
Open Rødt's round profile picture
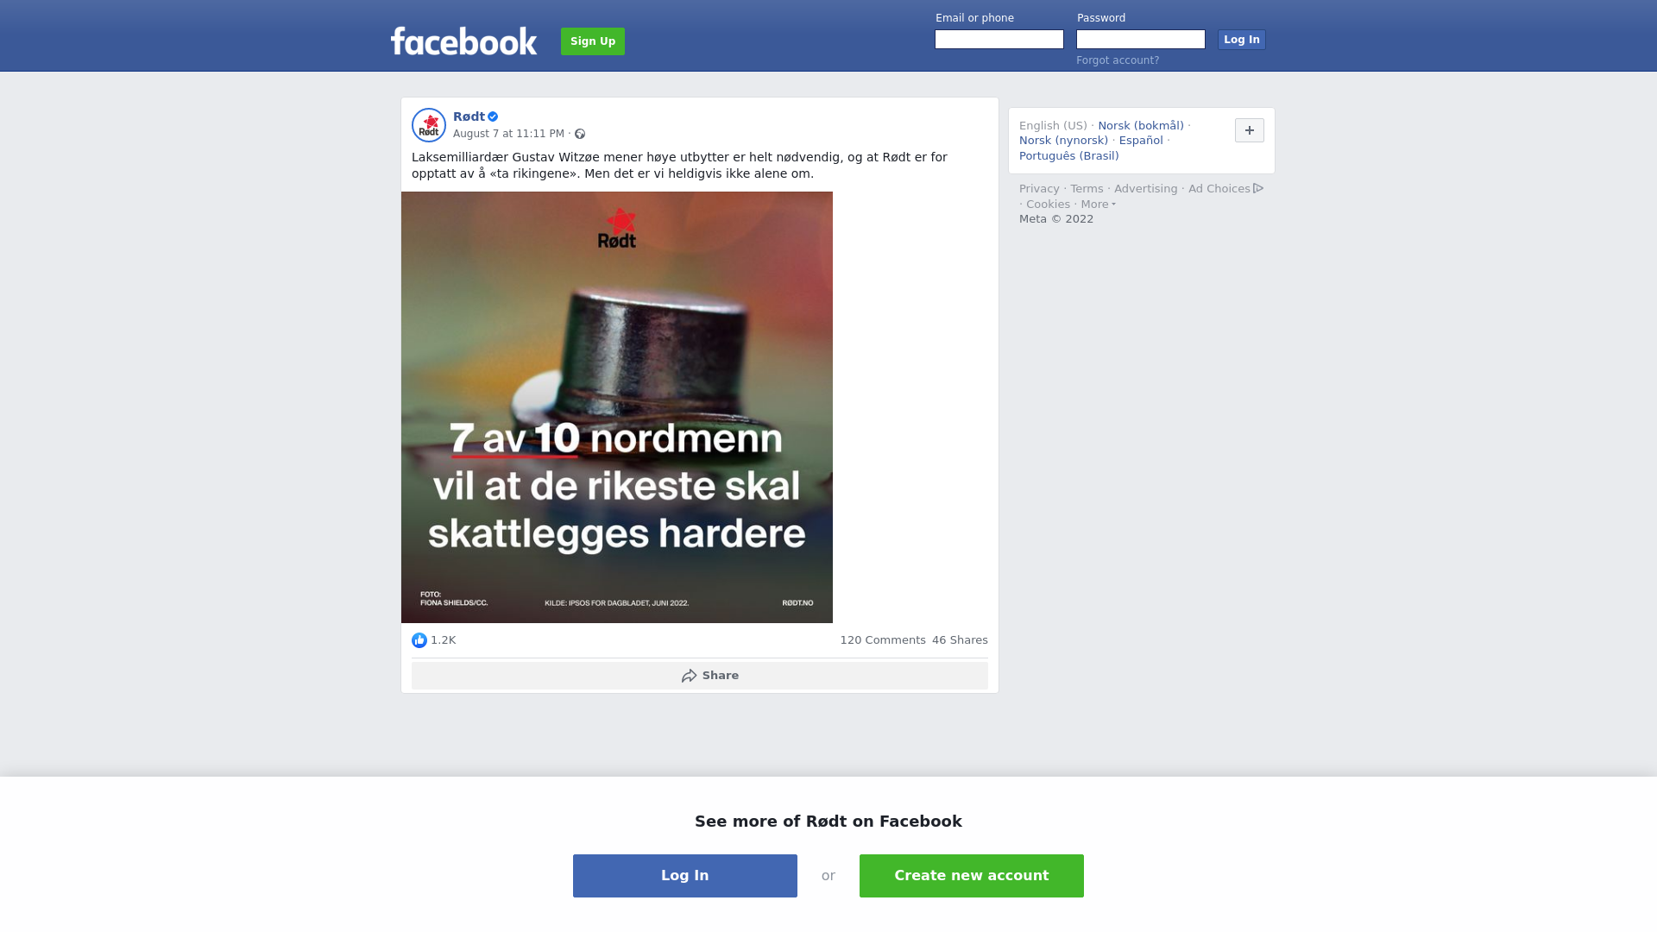[429, 125]
